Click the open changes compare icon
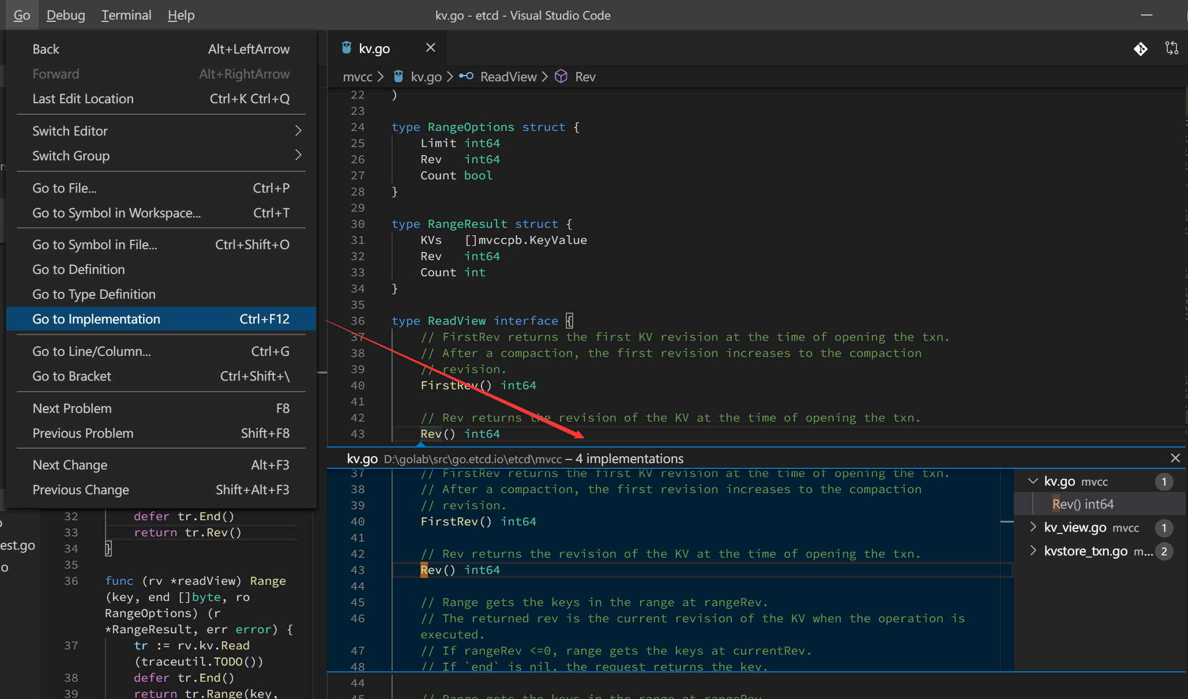Viewport: 1188px width, 699px height. (x=1171, y=48)
